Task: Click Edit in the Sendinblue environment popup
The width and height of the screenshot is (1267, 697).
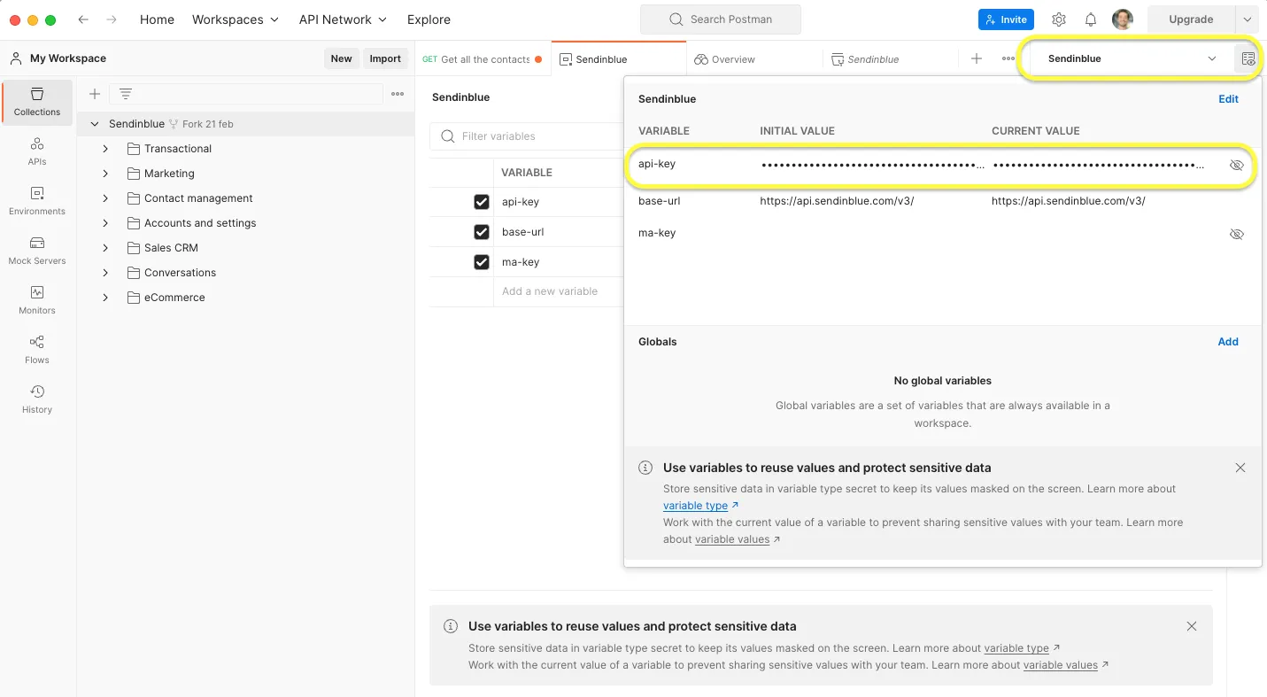Action: click(x=1228, y=99)
